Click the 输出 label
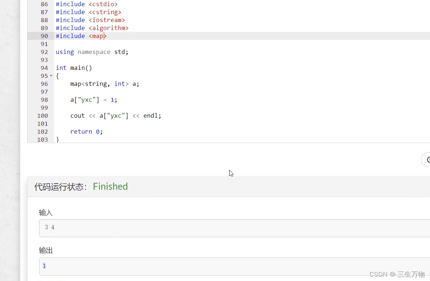 click(46, 250)
